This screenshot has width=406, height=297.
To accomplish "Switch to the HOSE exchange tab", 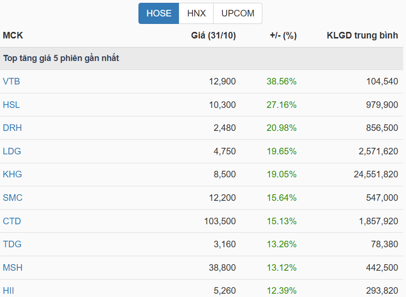I will [159, 13].
